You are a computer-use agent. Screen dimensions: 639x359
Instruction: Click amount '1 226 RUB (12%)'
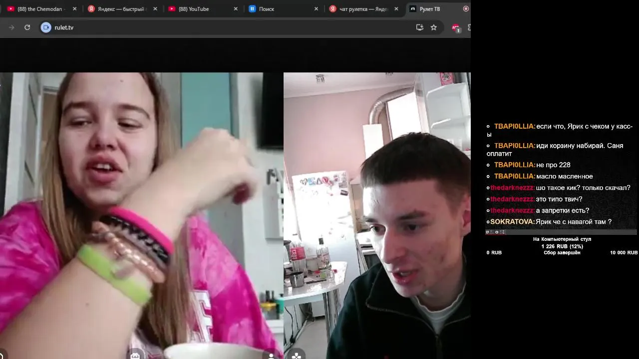pos(562,246)
